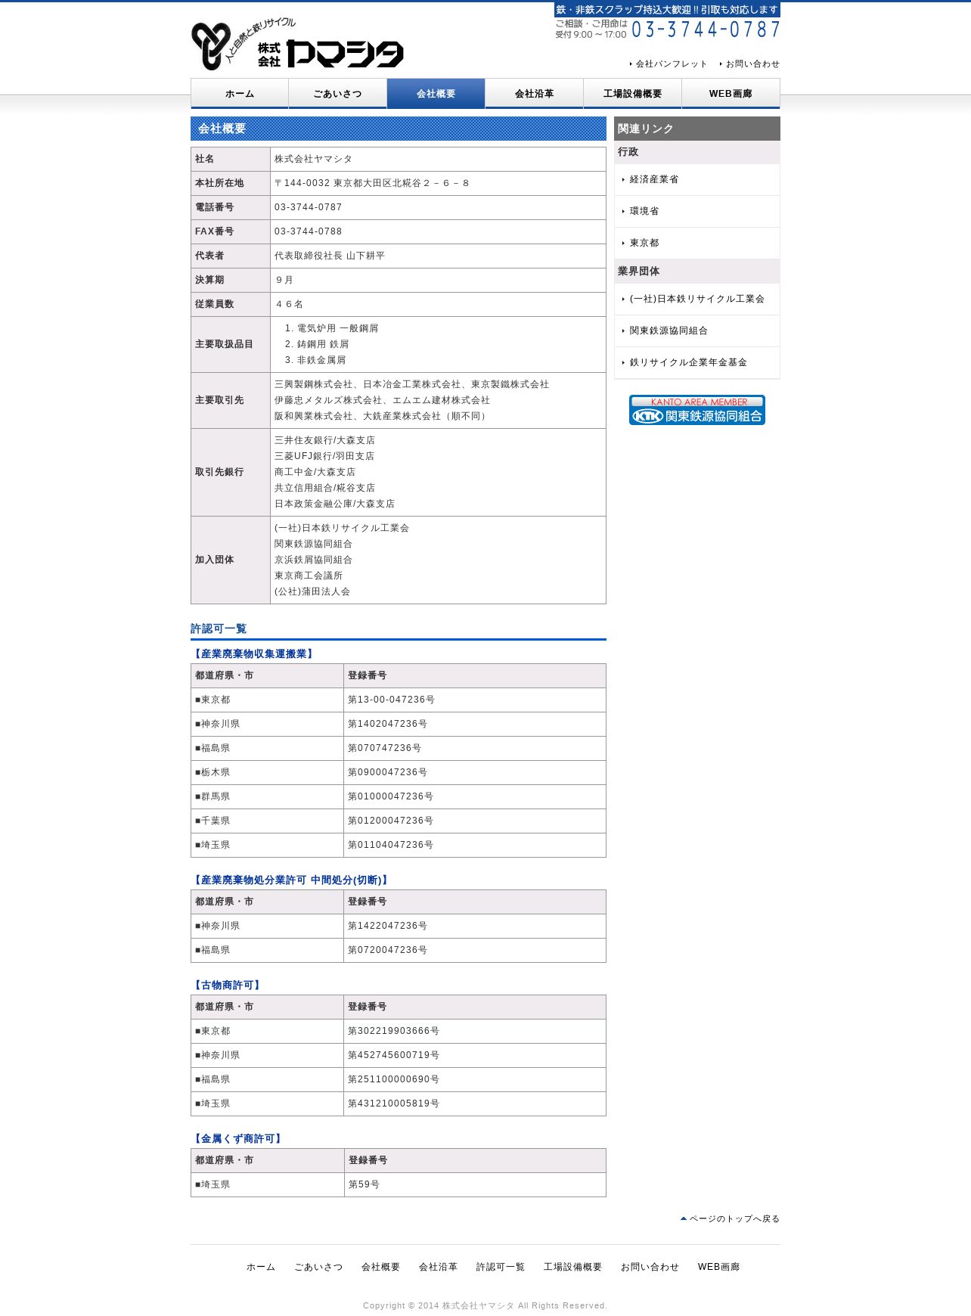971x1316 pixels.
Task: Click footer WEB画廊 link
Action: click(718, 1267)
